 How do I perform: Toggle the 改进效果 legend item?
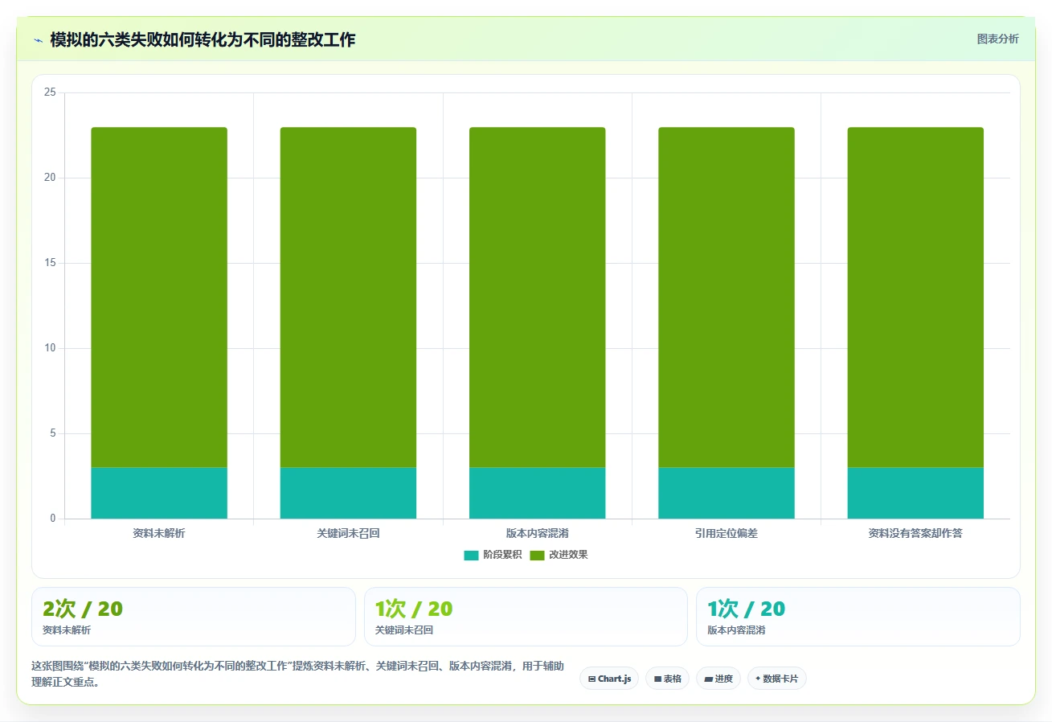(x=559, y=555)
